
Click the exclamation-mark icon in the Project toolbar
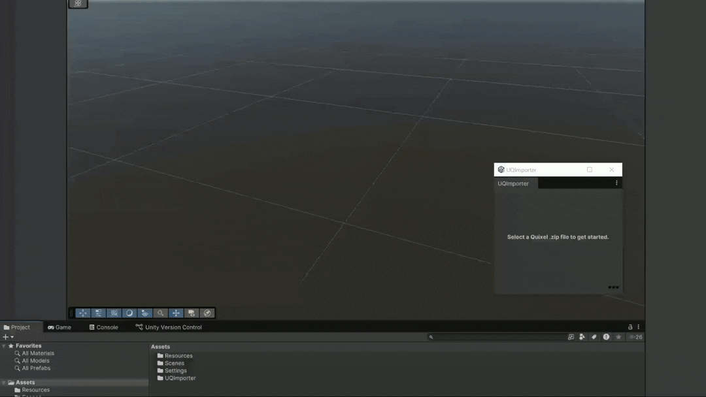click(x=606, y=337)
